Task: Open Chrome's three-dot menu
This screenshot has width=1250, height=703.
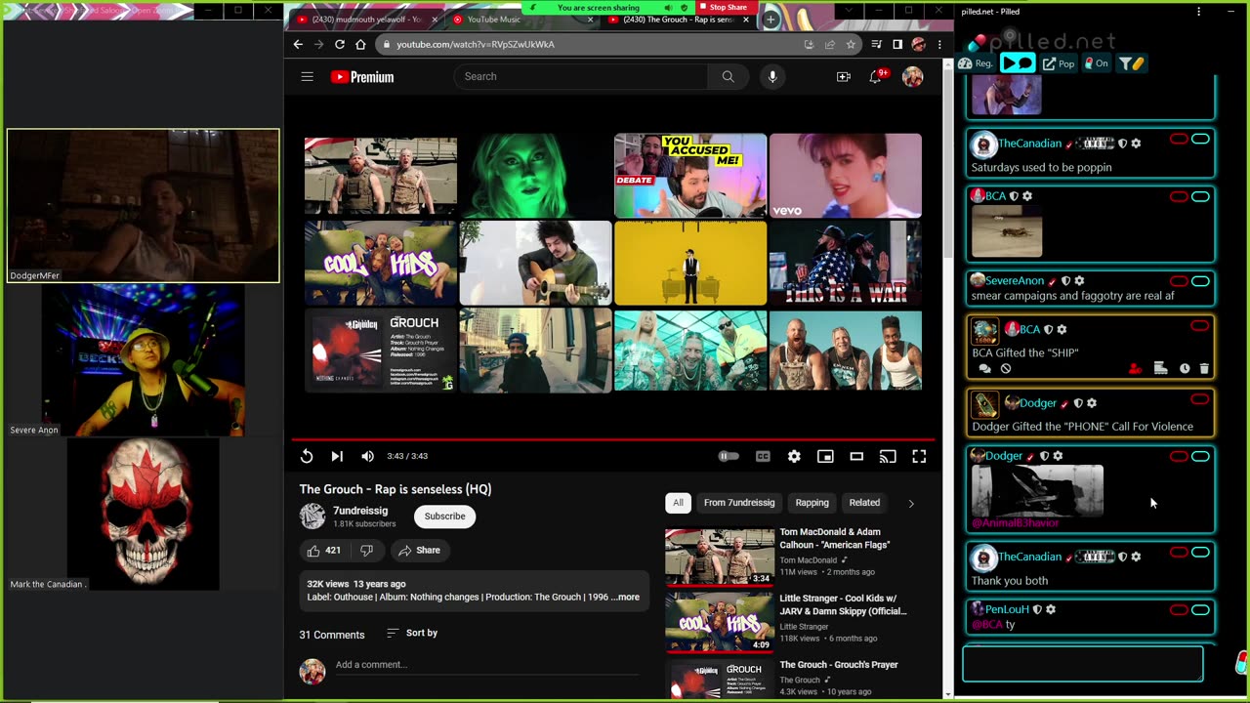Action: 939,44
